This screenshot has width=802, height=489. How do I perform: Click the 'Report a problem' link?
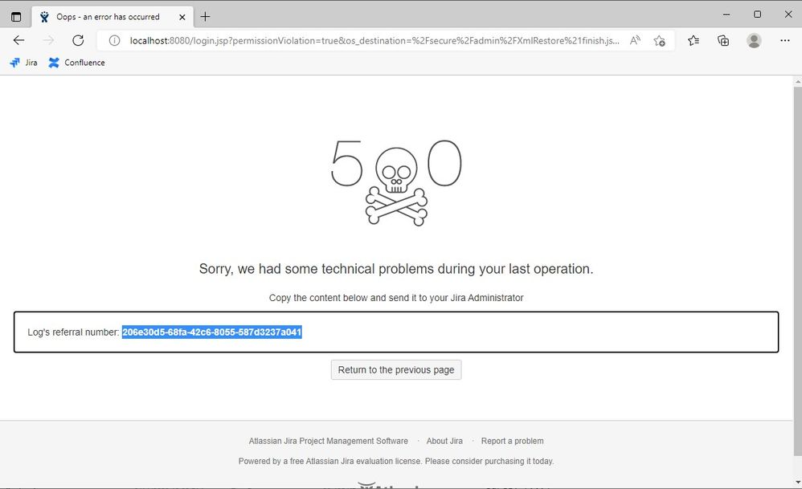pos(512,441)
